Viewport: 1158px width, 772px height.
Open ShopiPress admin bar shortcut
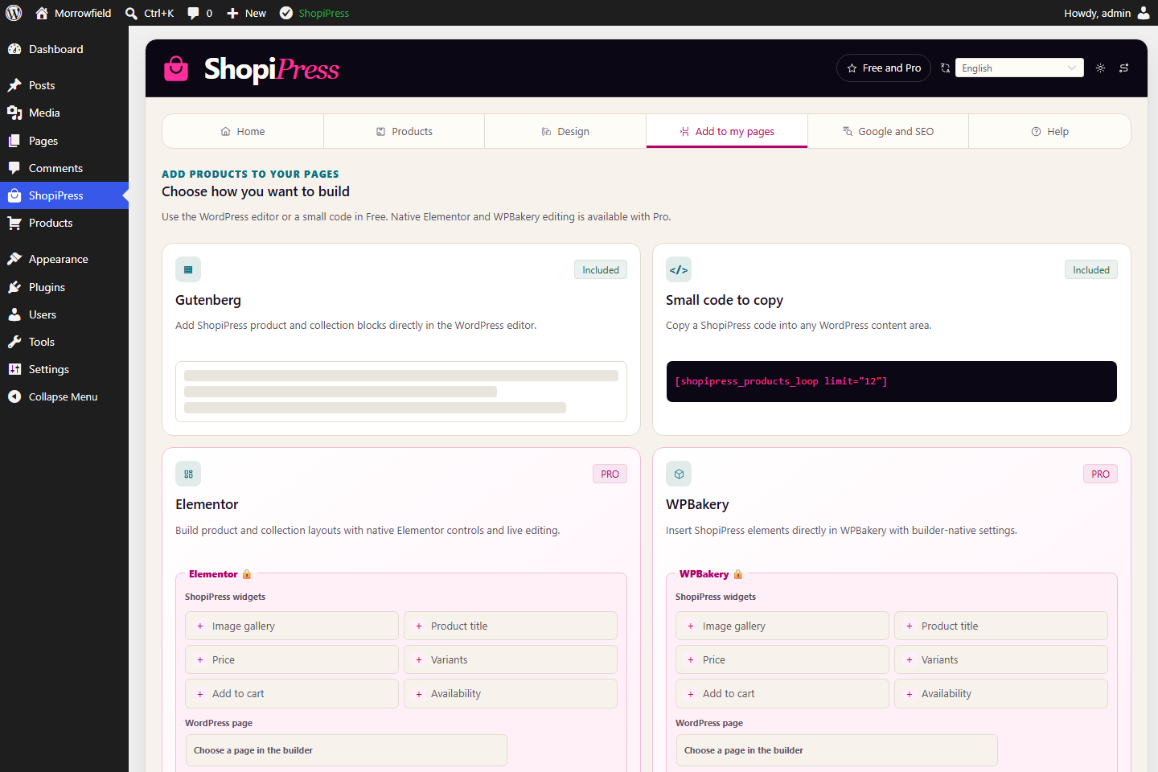pos(314,13)
